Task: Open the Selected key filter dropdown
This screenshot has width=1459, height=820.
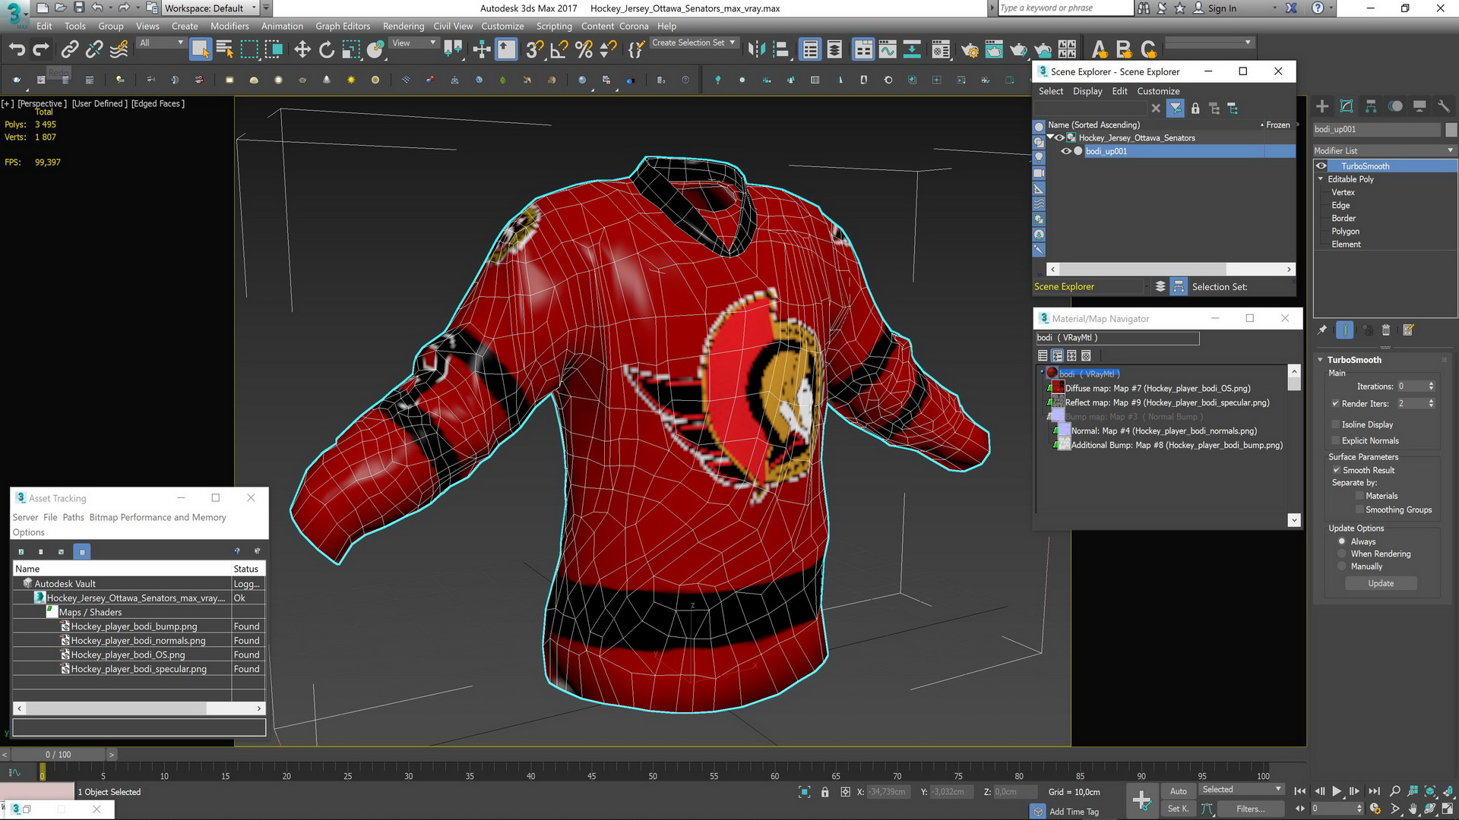Action: (1241, 790)
